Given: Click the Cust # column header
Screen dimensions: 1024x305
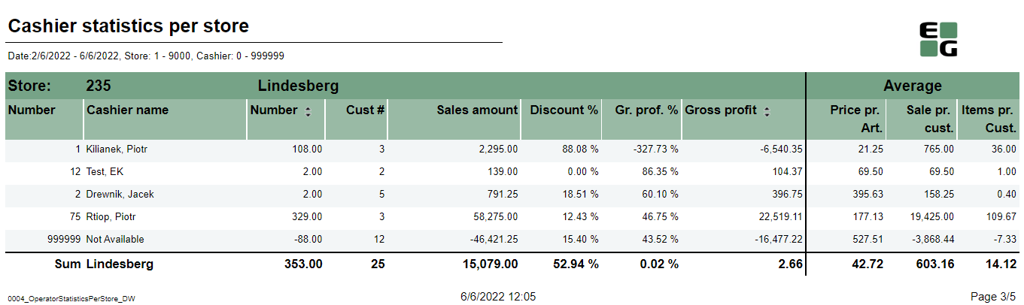Looking at the screenshot, I should tap(365, 110).
